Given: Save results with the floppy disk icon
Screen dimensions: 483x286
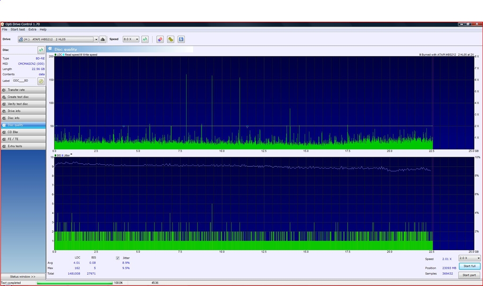Looking at the screenshot, I should click(181, 40).
